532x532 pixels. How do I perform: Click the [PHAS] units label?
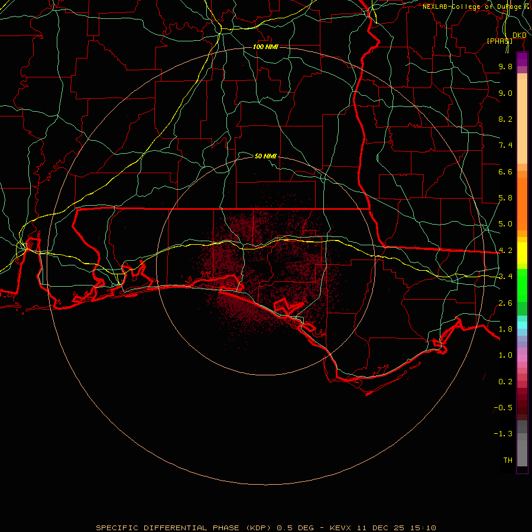[x=499, y=41]
